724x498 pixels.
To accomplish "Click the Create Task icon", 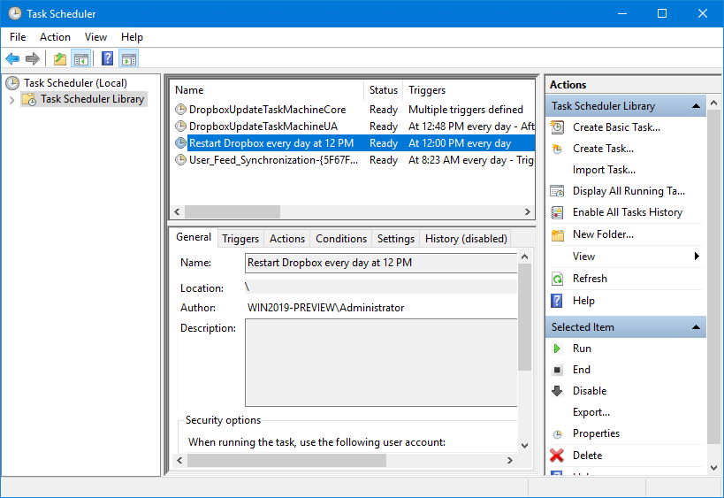I will pyautogui.click(x=557, y=149).
